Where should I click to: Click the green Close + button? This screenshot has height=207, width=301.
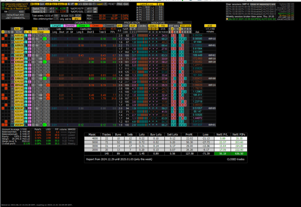click(83, 26)
